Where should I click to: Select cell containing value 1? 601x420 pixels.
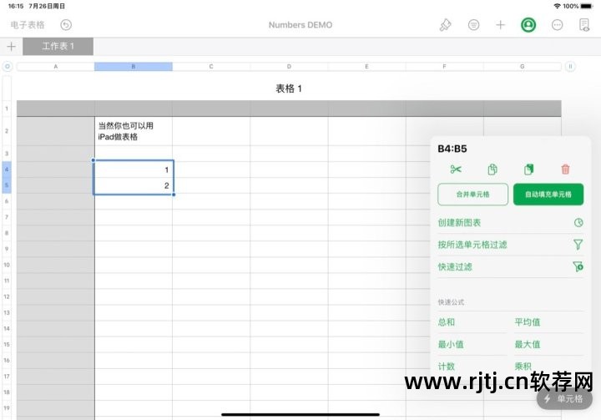(x=134, y=170)
